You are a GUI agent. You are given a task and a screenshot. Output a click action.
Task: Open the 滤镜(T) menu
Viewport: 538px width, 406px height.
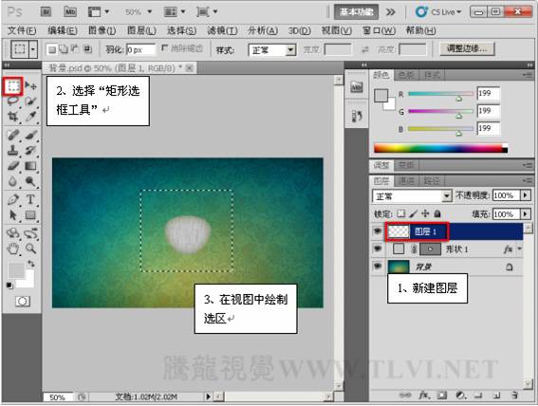[x=222, y=31]
